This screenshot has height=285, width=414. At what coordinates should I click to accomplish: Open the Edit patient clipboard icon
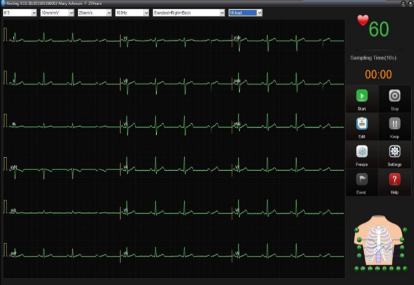pyautogui.click(x=362, y=124)
